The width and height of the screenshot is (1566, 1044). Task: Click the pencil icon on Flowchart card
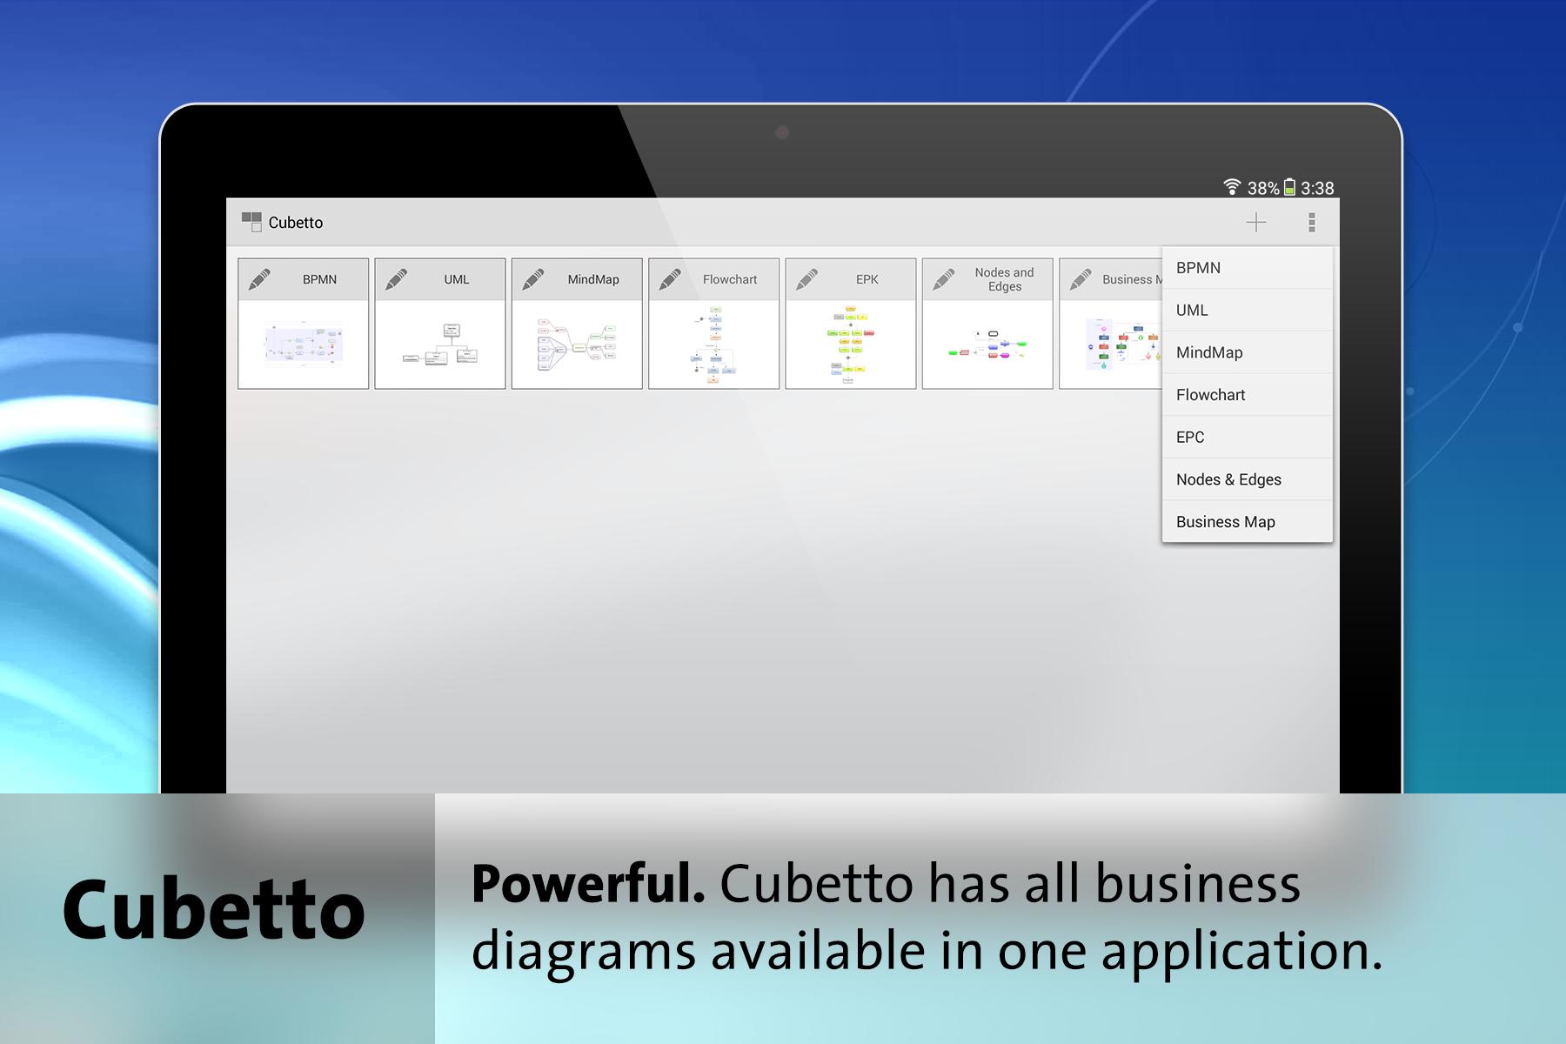coord(670,279)
